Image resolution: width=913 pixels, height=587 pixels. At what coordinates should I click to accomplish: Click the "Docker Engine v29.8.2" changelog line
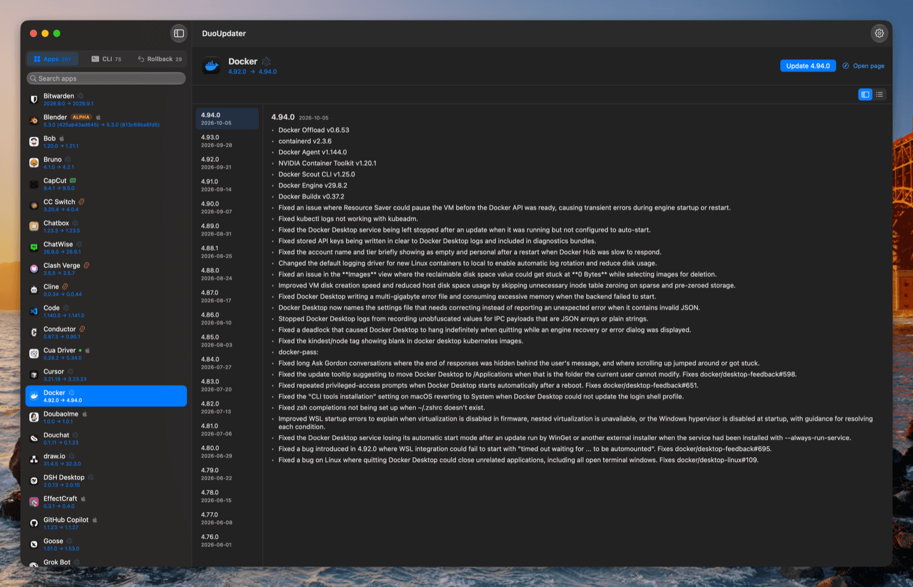(313, 186)
